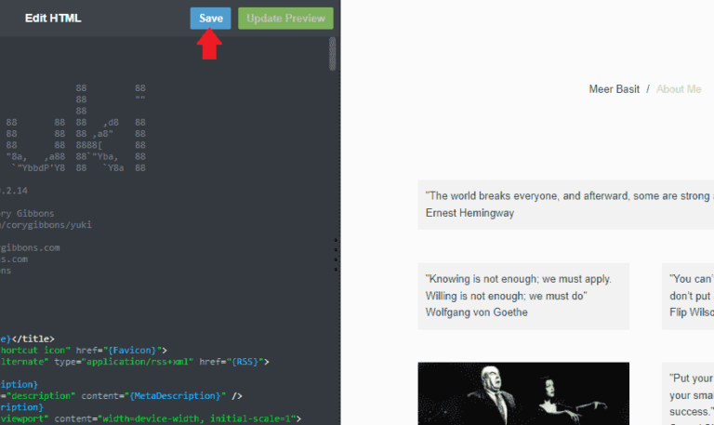
Task: Select the Wolfgang von Goethe quote post
Action: [x=523, y=296]
